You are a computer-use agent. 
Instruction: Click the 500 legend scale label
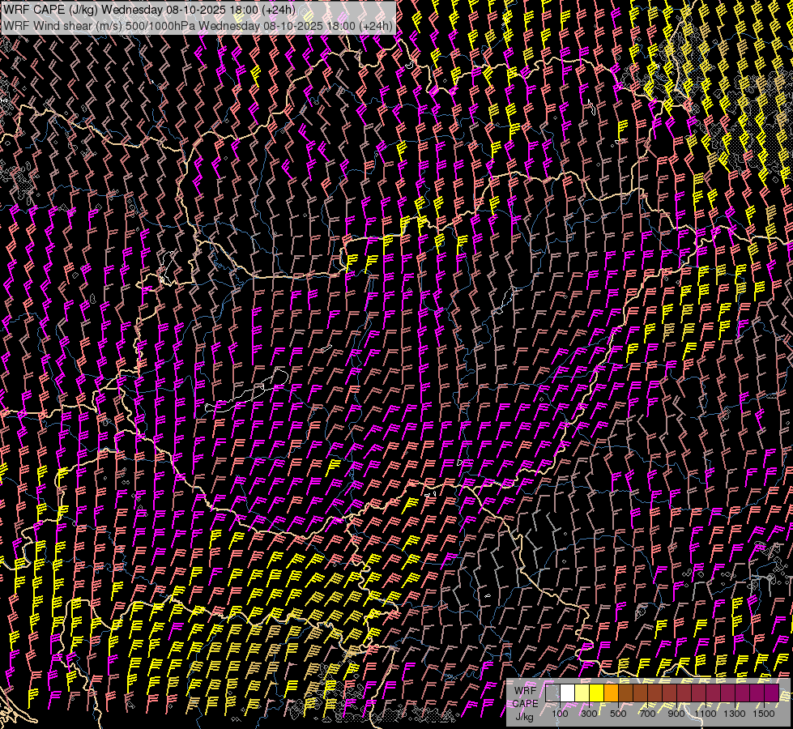point(618,714)
